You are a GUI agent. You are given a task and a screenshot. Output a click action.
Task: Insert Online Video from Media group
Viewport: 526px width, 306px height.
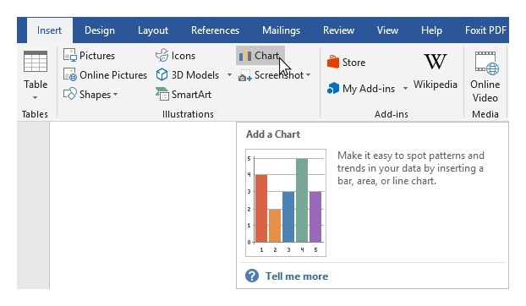(x=485, y=77)
